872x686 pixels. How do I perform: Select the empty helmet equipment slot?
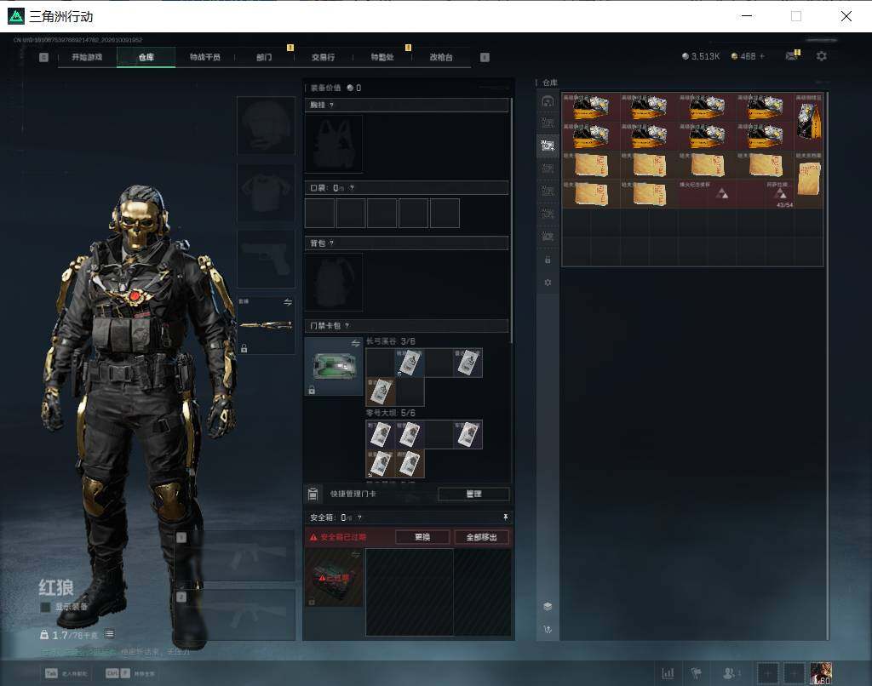266,125
